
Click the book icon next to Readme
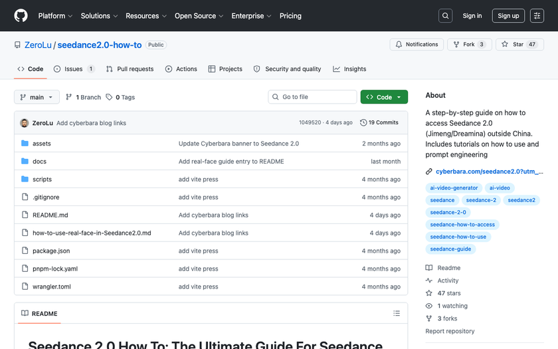pyautogui.click(x=429, y=268)
